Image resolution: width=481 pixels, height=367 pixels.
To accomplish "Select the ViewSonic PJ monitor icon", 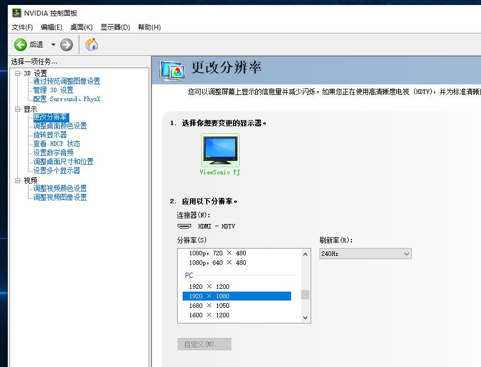I will (220, 149).
